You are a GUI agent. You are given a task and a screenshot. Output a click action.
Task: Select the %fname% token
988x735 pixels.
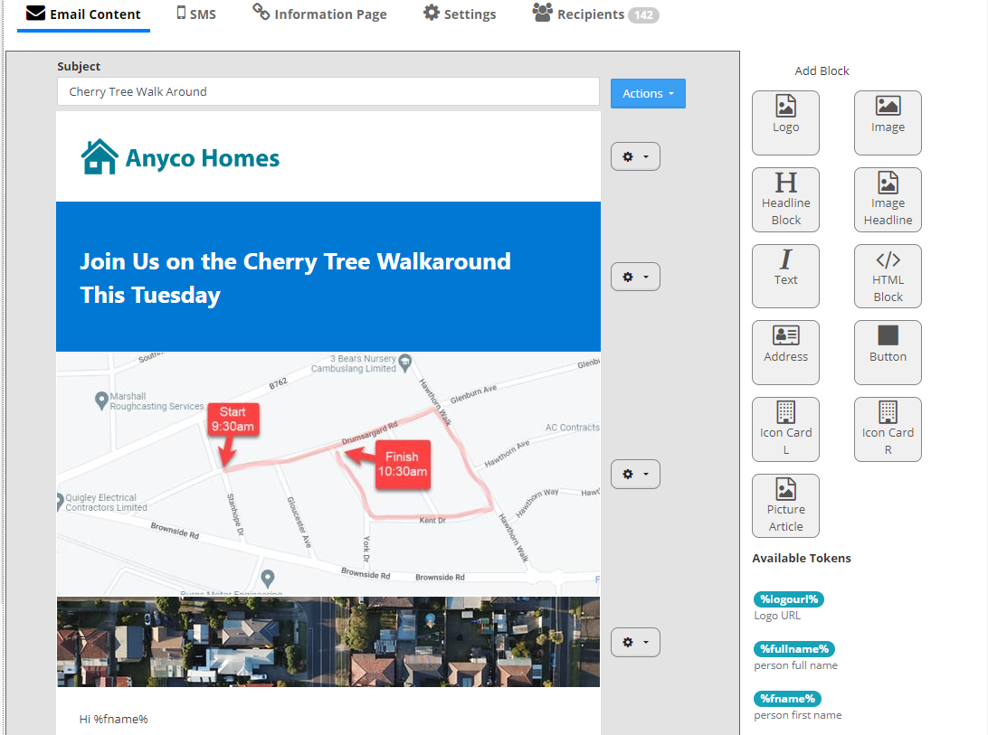point(787,699)
